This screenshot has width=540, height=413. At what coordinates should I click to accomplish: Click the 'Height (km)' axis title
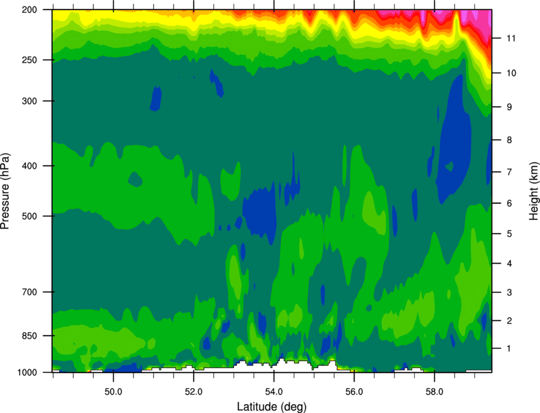pyautogui.click(x=534, y=191)
